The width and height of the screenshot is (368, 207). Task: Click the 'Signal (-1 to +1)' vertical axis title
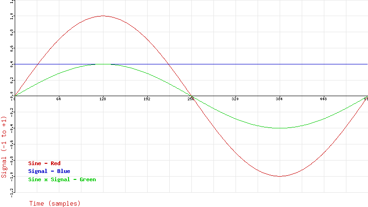[4, 147]
